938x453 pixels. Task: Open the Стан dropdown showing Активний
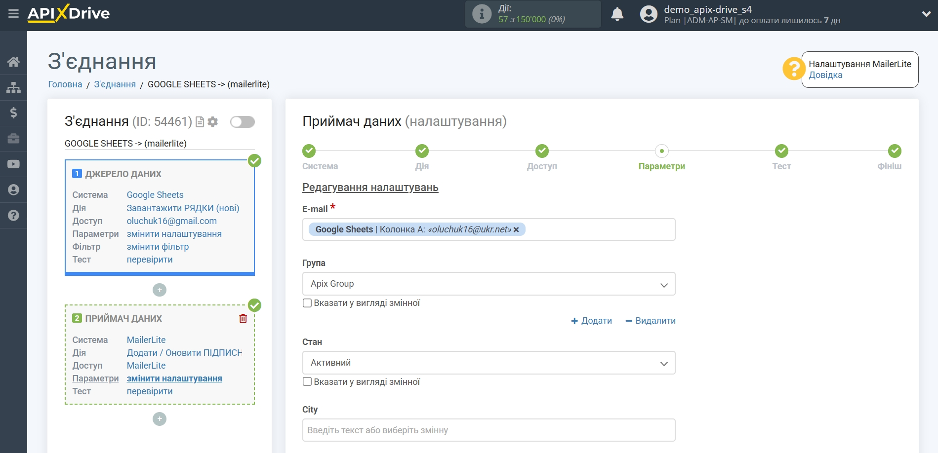pos(489,363)
